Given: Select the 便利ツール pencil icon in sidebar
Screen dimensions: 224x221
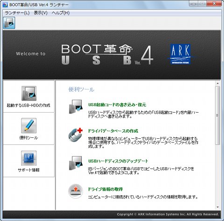Looking at the screenshot, I should pyautogui.click(x=29, y=126).
